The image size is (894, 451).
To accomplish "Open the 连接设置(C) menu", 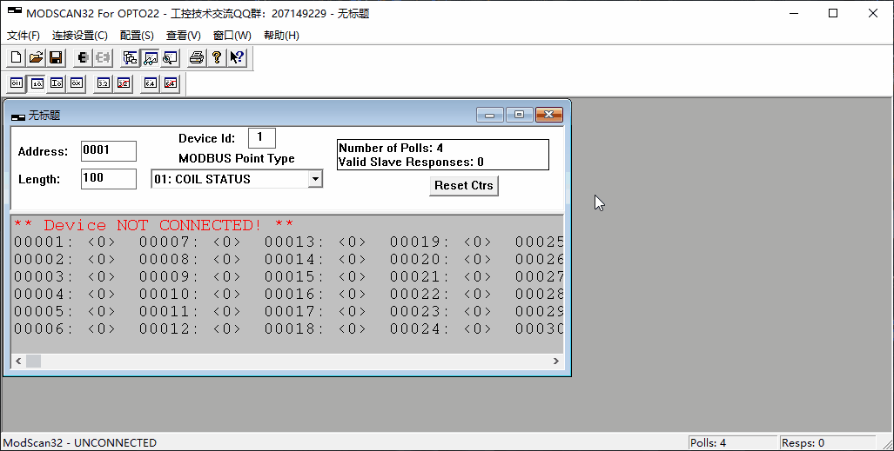I will pos(80,36).
